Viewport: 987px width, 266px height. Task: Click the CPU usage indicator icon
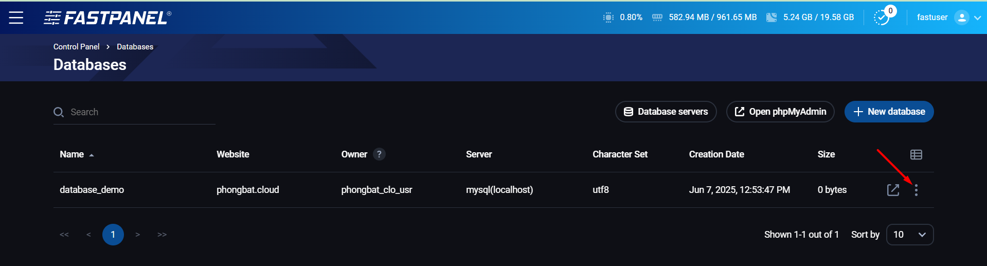click(x=608, y=17)
